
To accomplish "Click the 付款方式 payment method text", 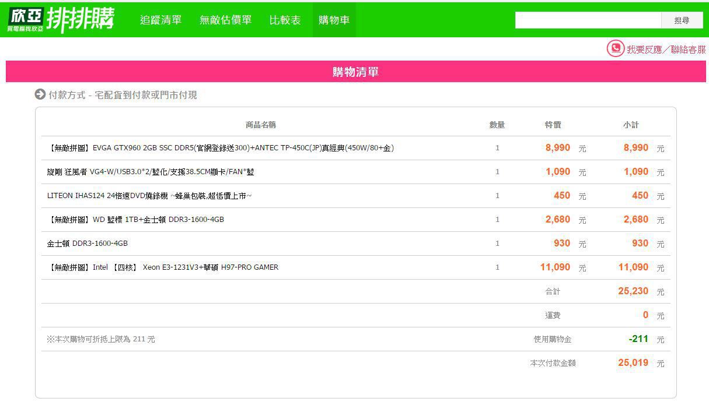I will pos(123,95).
